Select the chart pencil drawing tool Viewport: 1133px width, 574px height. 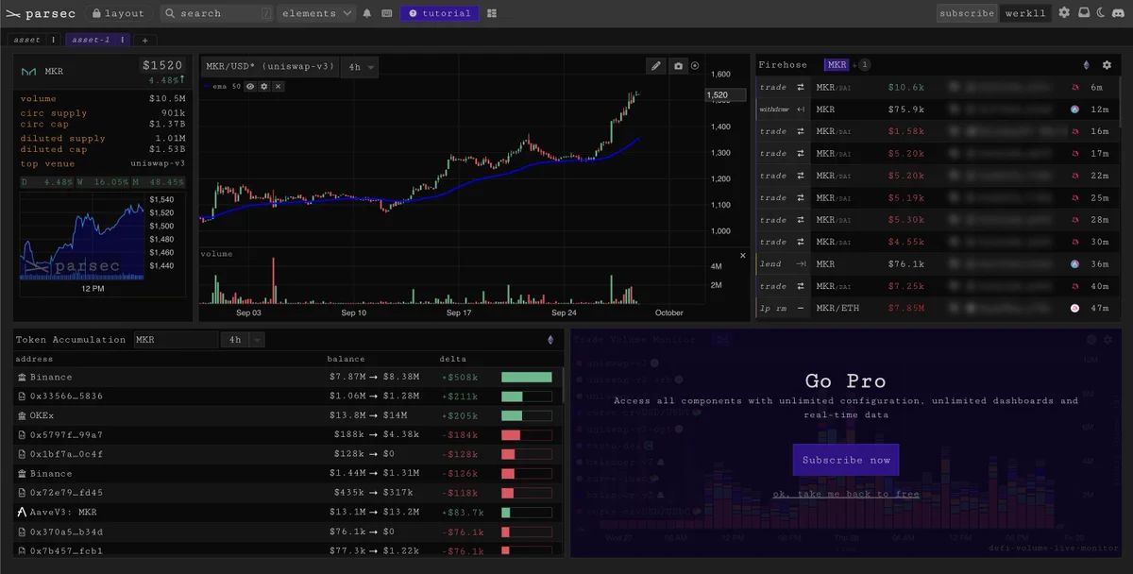(656, 66)
